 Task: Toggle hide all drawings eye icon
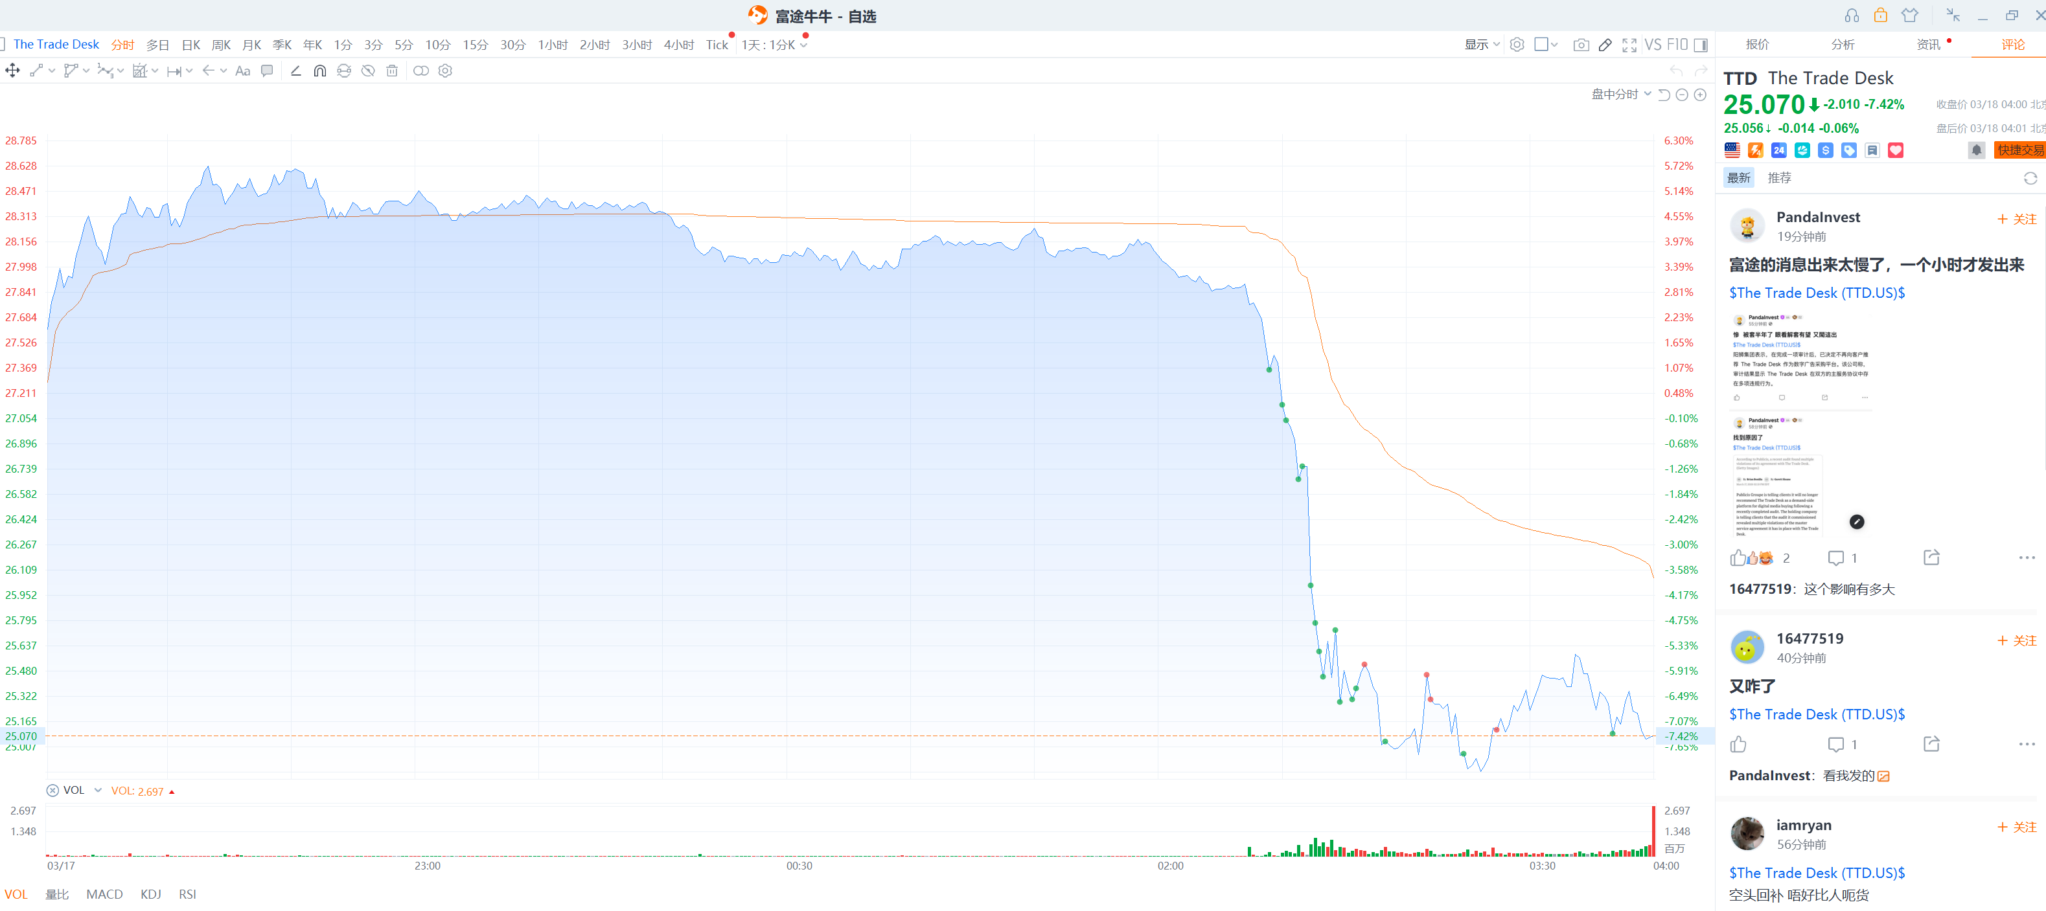pos(368,71)
